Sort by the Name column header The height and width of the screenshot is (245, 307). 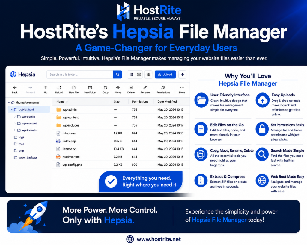tap(62, 102)
